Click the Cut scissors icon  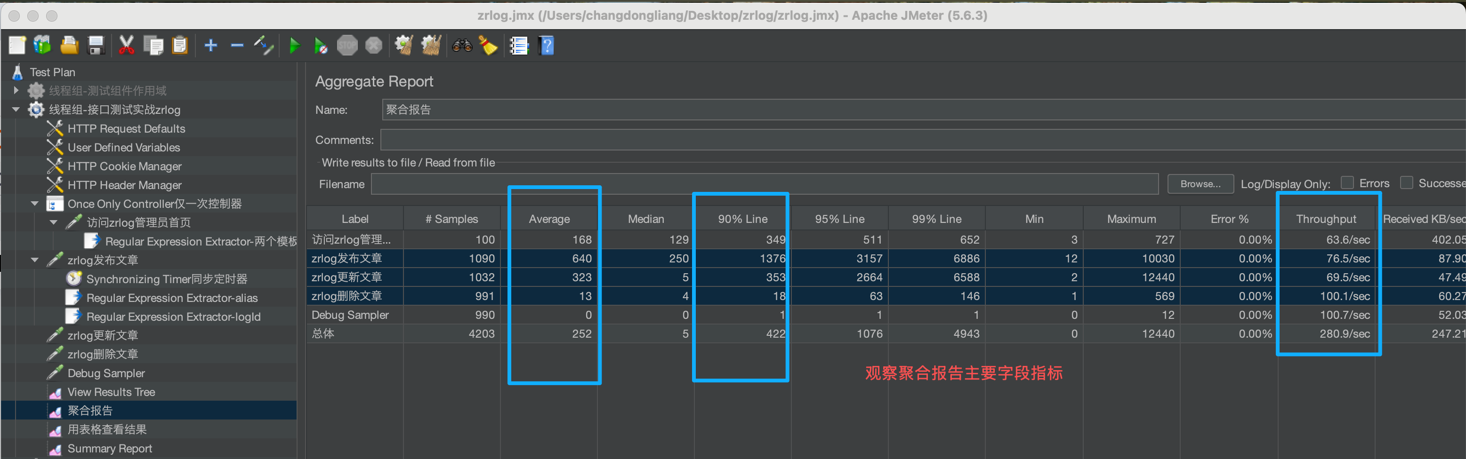pos(126,45)
